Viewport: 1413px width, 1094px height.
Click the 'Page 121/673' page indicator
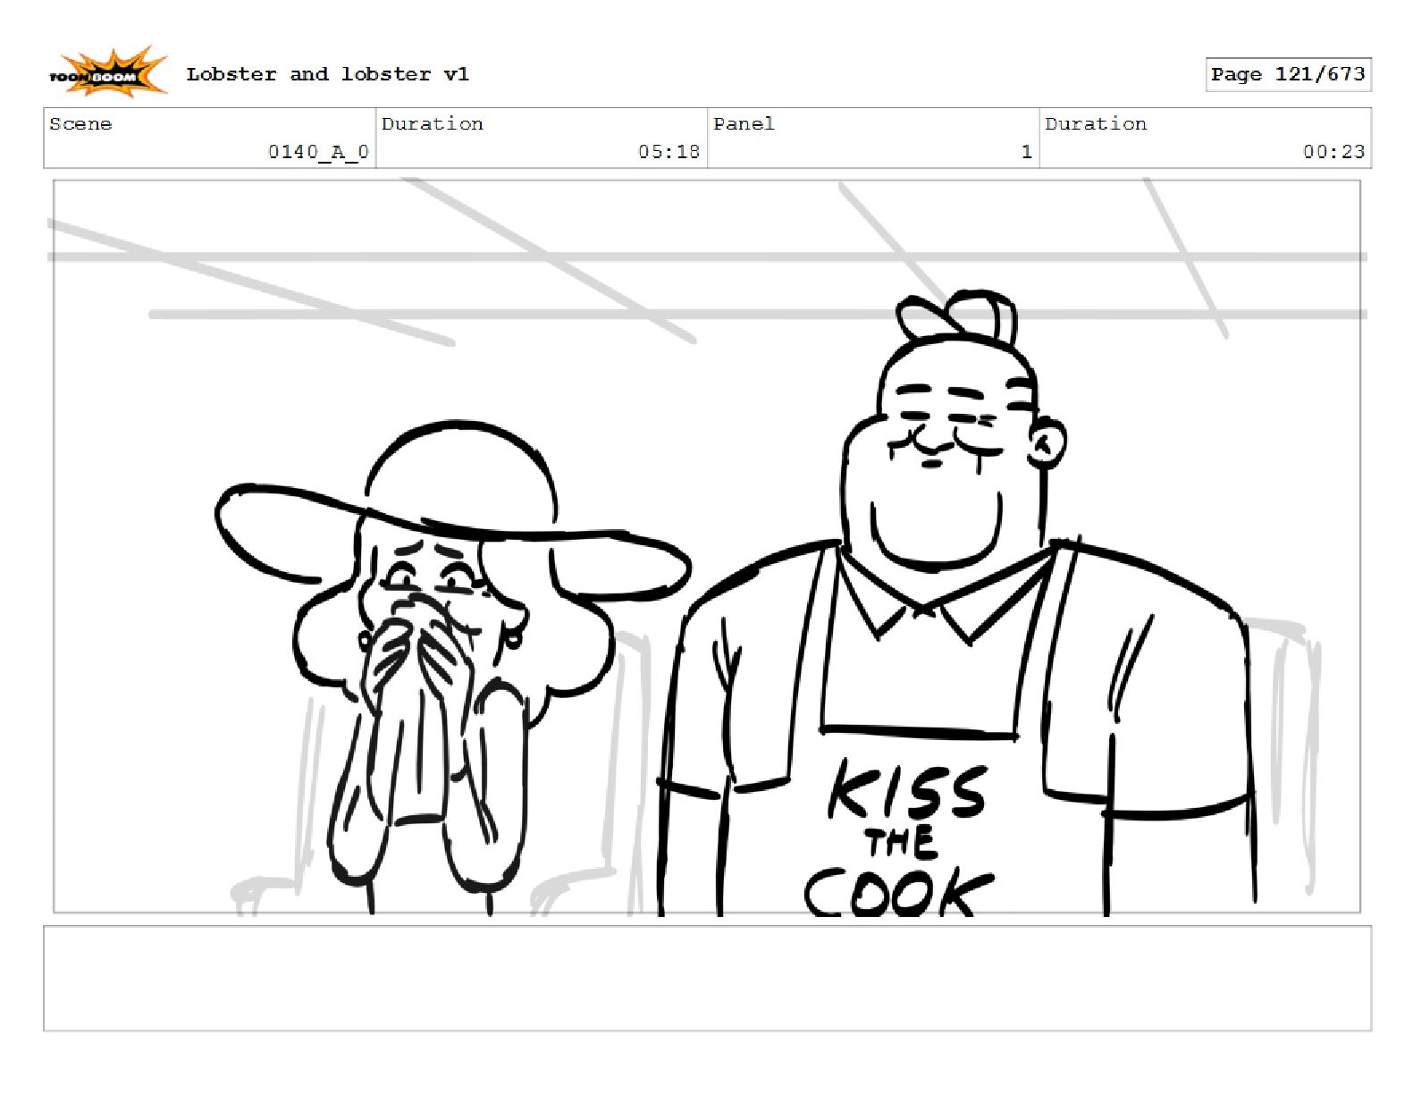click(x=1288, y=74)
